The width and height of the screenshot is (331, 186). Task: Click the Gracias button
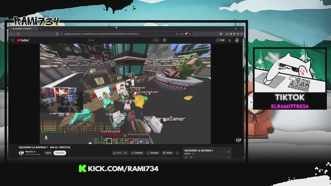click(x=167, y=153)
